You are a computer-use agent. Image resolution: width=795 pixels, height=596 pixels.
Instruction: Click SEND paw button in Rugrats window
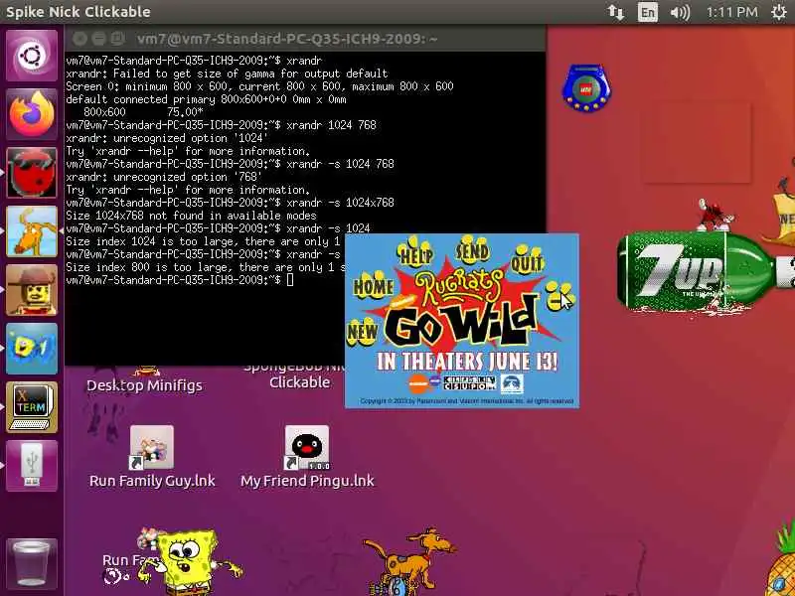point(472,248)
